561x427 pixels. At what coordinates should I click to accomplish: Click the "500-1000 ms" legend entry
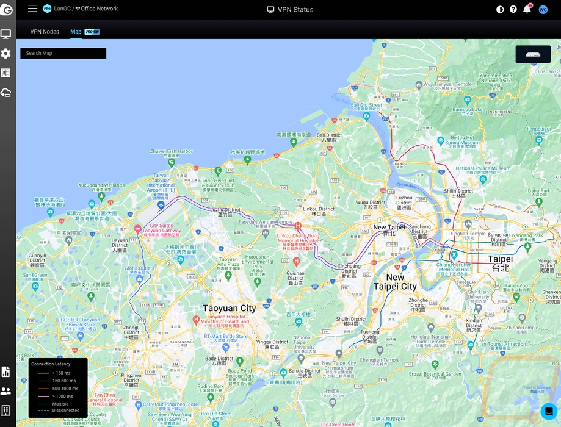(x=65, y=389)
